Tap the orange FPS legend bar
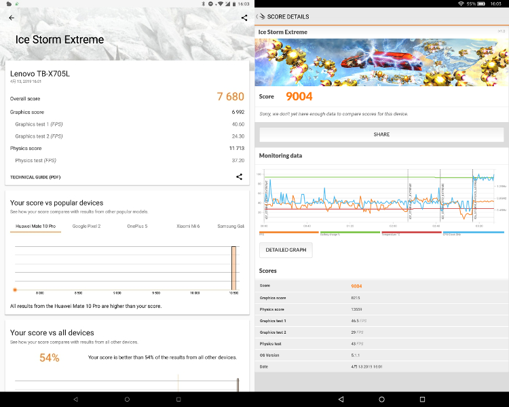The image size is (509, 407). [289, 233]
